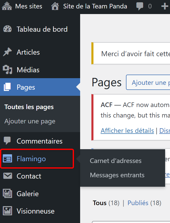Open the Contact envelope icon
This screenshot has height=223, width=170.
[x=7, y=176]
